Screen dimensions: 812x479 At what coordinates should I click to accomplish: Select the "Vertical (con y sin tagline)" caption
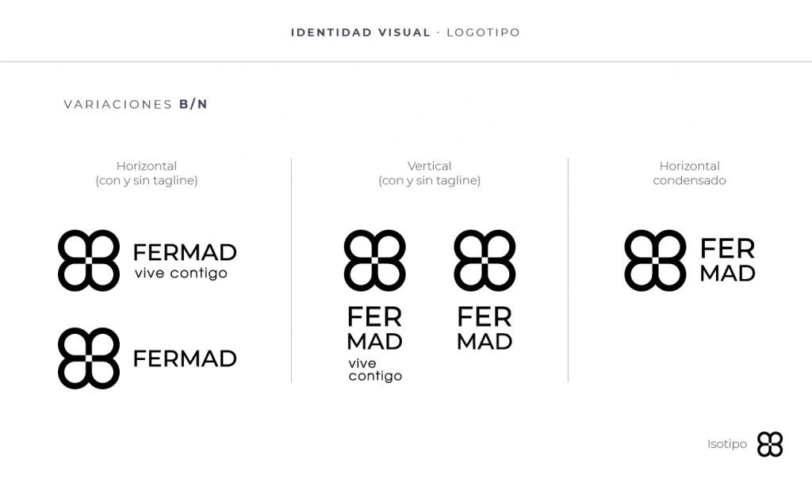click(x=429, y=173)
